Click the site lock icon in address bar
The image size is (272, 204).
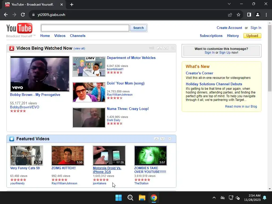pos(33,15)
